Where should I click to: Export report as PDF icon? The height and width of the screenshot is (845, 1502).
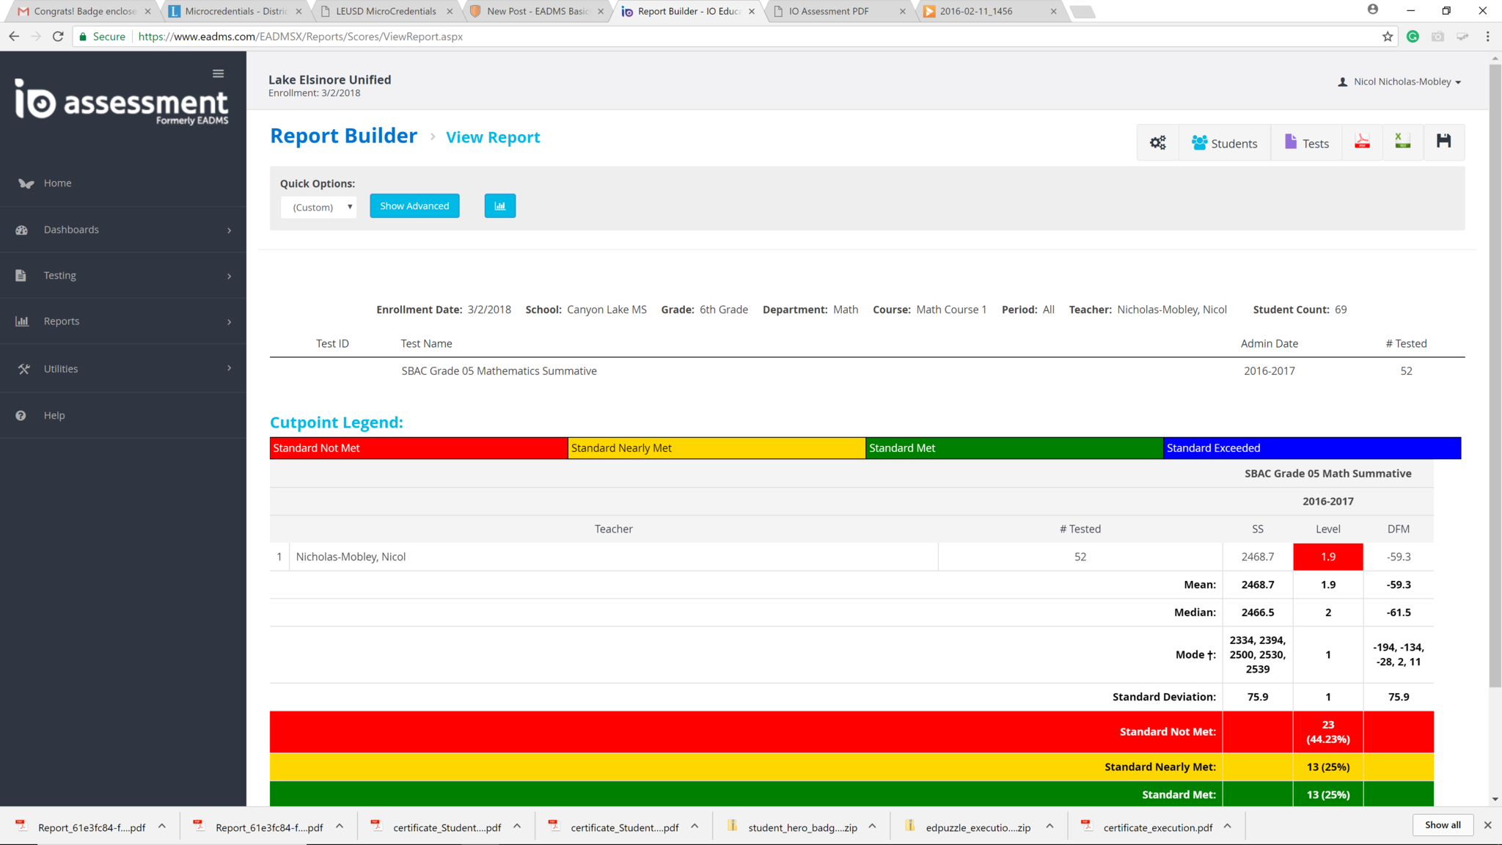[1362, 142]
